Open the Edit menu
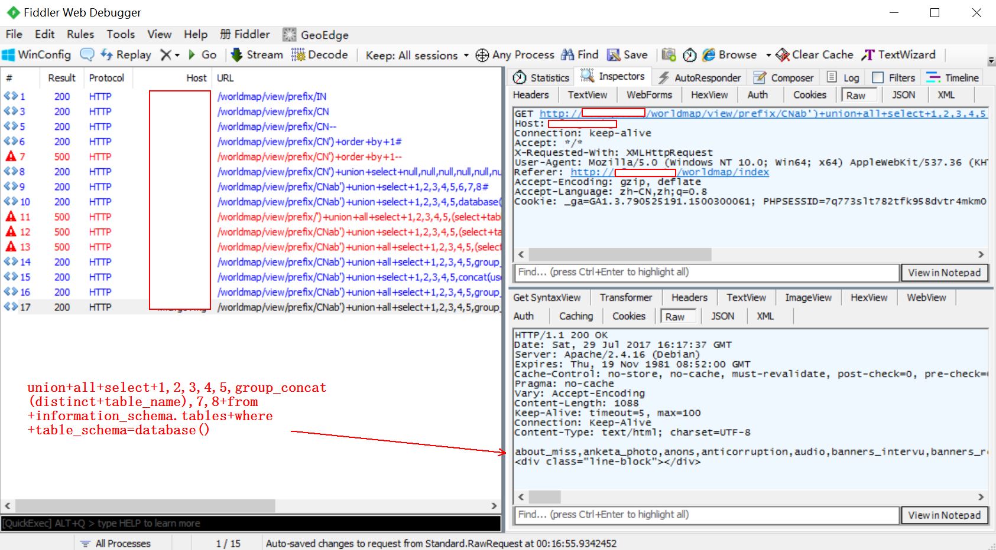 point(44,34)
